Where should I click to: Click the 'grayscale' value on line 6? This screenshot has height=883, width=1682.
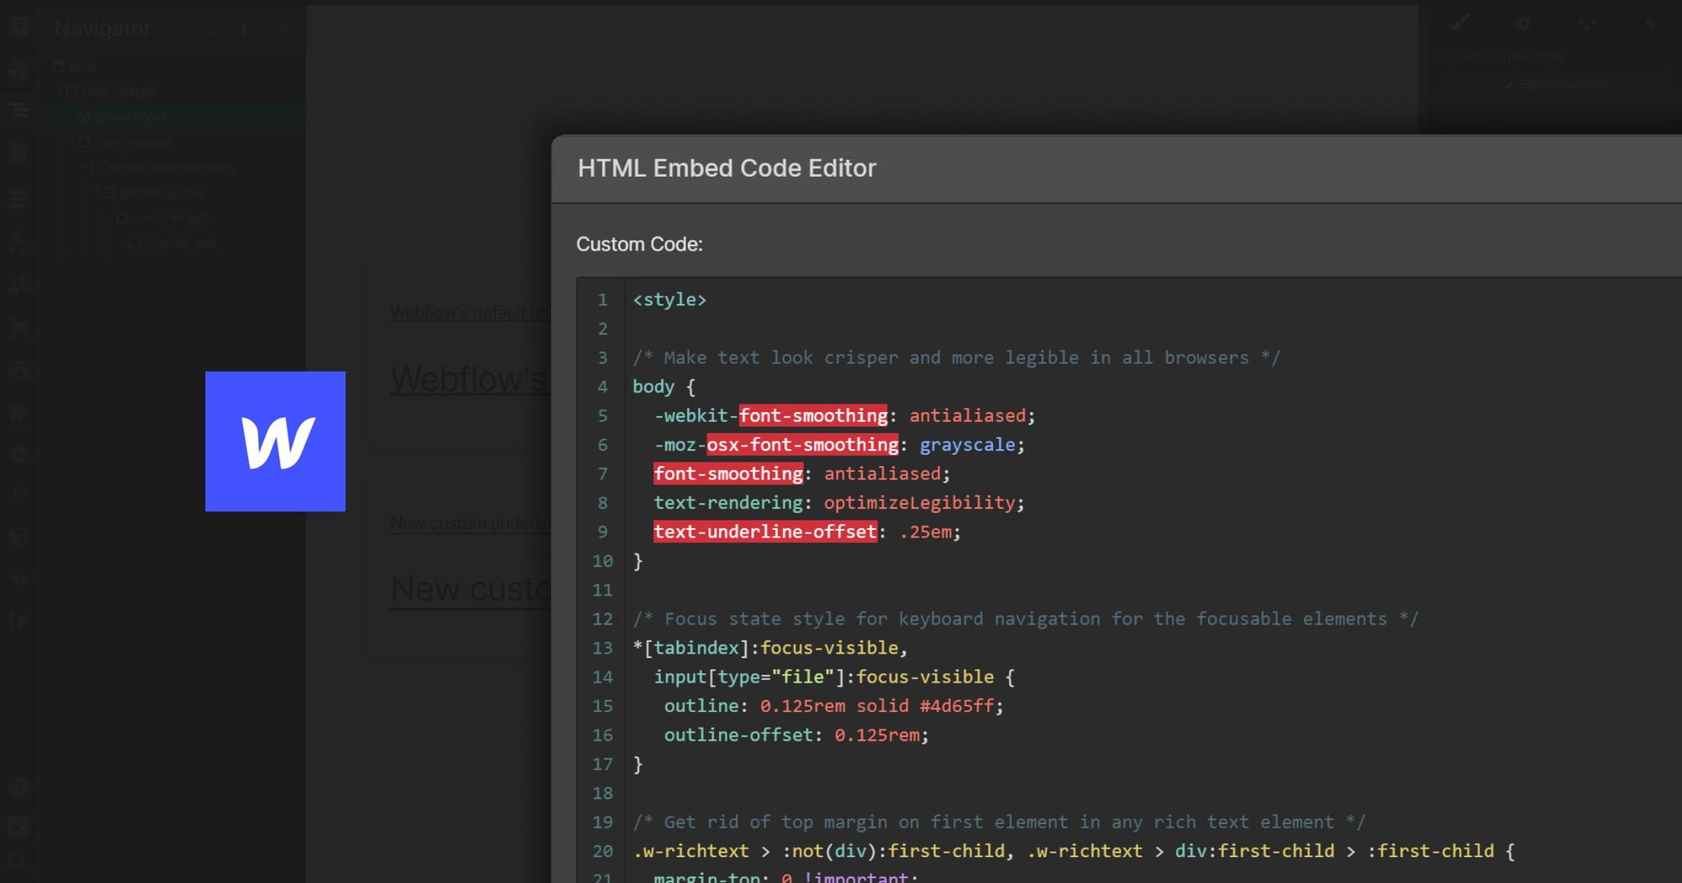coord(967,444)
